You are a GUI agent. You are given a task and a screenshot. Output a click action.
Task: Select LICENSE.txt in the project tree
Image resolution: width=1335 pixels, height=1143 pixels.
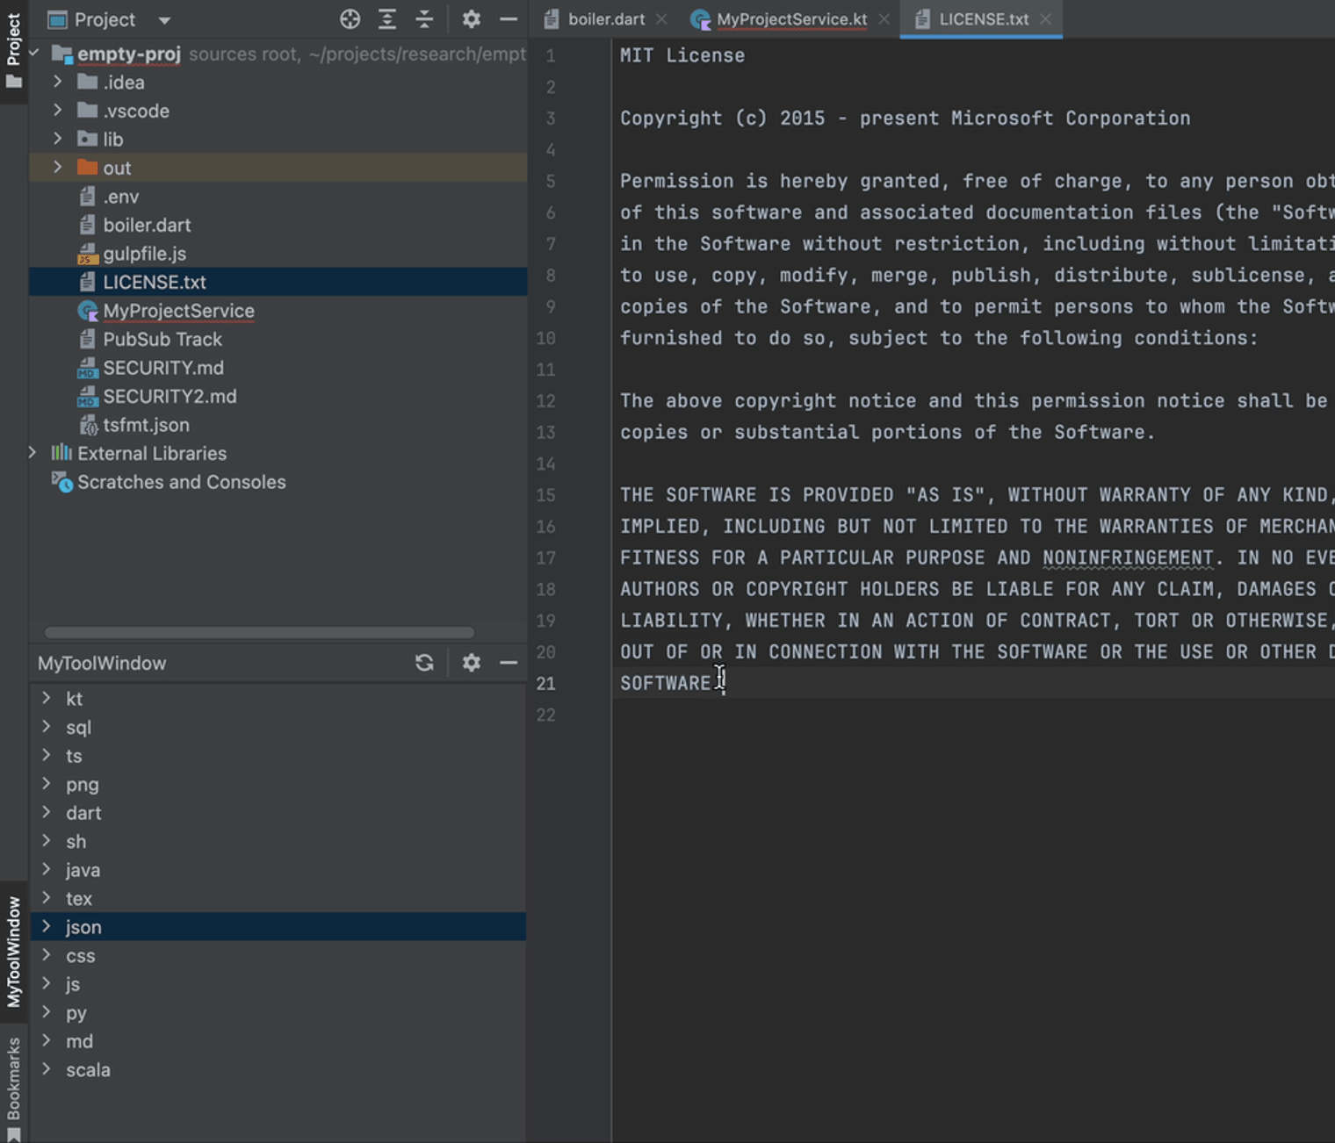[278, 282]
